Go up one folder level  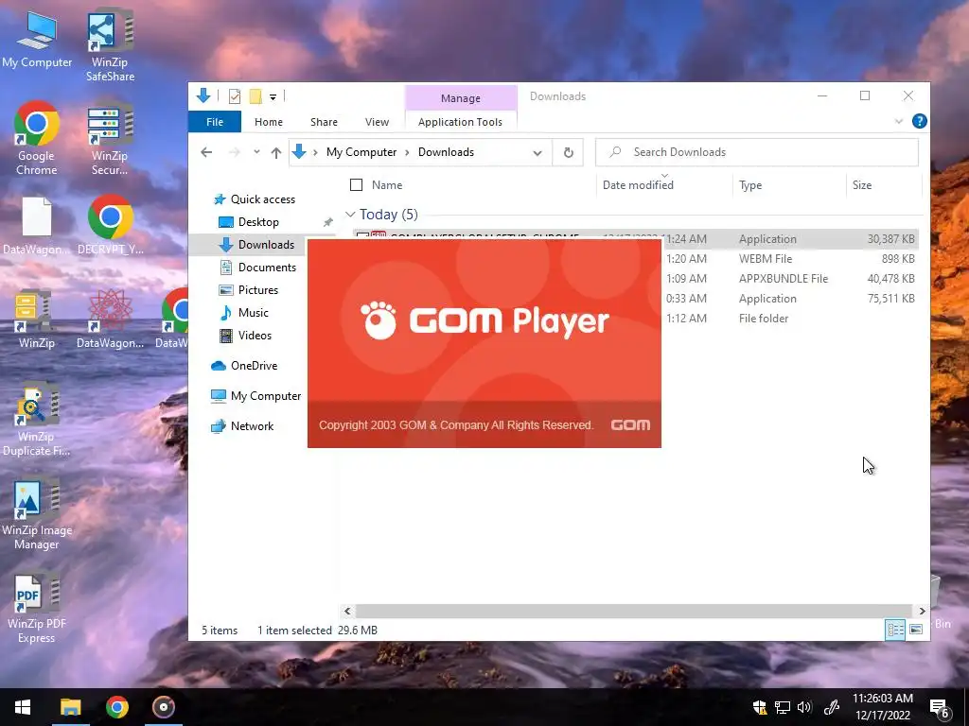pyautogui.click(x=275, y=152)
